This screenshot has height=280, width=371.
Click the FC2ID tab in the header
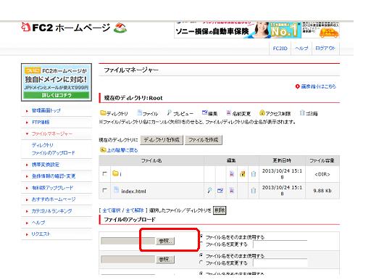tap(280, 49)
